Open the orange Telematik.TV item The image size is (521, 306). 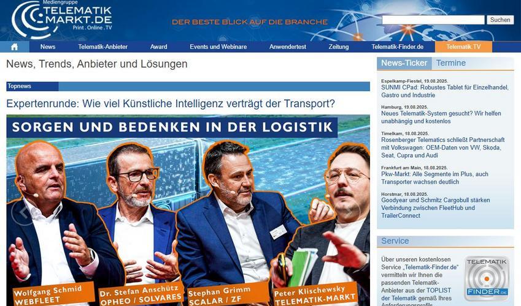tap(463, 47)
